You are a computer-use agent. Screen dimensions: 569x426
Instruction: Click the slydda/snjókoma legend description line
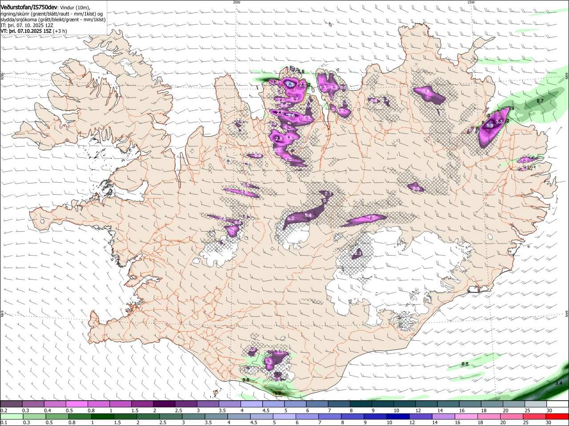53,20
